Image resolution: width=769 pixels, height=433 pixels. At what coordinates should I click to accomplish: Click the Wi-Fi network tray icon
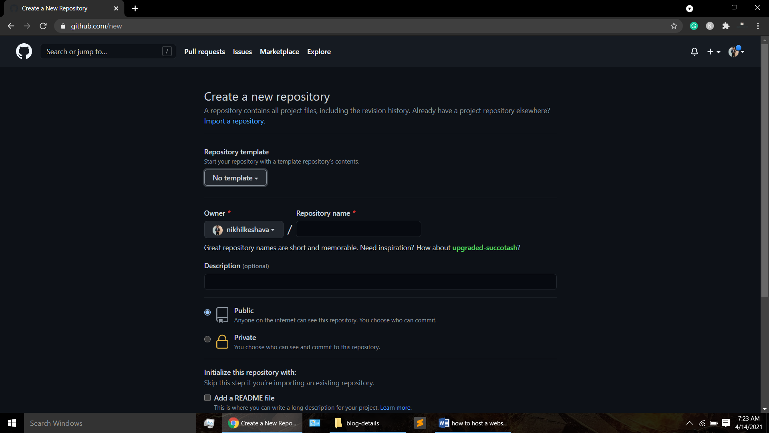click(702, 423)
